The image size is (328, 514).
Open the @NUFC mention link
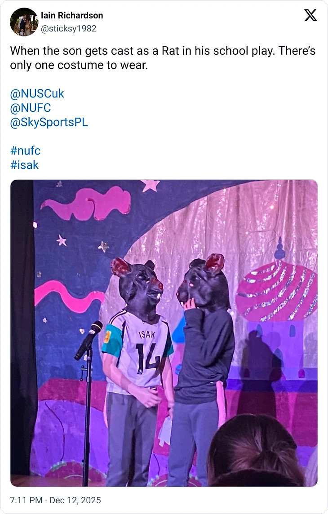click(x=31, y=108)
